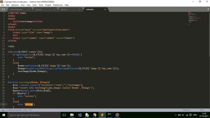Maximize or restore the Sublime Text window
Screen dimensions: 210x118
[x=200, y=2]
